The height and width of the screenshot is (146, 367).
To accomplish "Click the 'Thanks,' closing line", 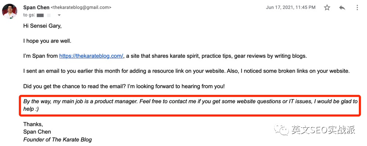I will point(33,124).
